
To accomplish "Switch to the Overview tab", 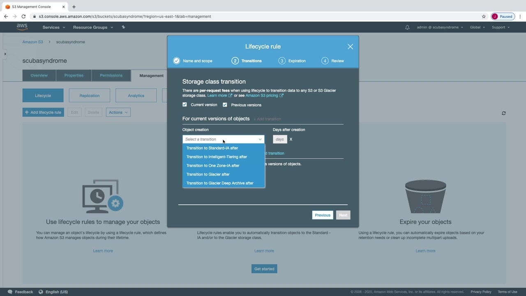I will click(x=39, y=75).
